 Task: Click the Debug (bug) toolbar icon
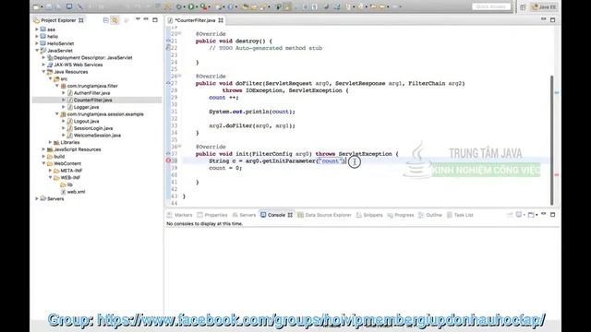(179, 6)
